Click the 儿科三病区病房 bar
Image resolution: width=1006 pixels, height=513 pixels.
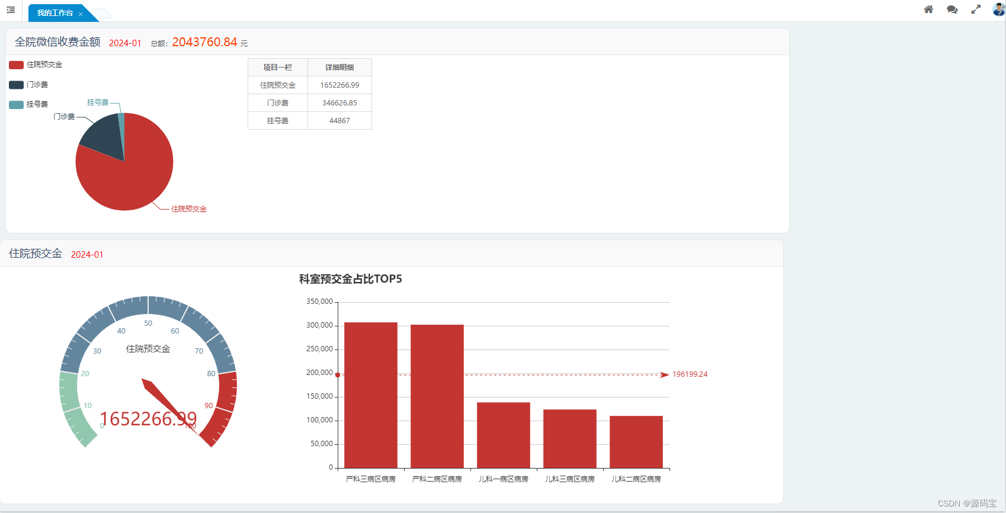coord(570,439)
